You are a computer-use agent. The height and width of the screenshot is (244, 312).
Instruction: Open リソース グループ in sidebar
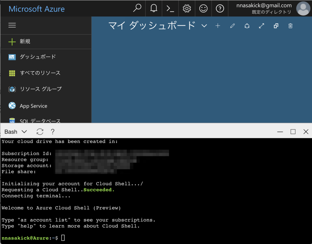[46, 89]
